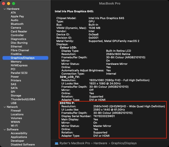Select the Intel Iris Plus Graphics 645 header
This screenshot has height=147, width=169.
click(x=74, y=11)
